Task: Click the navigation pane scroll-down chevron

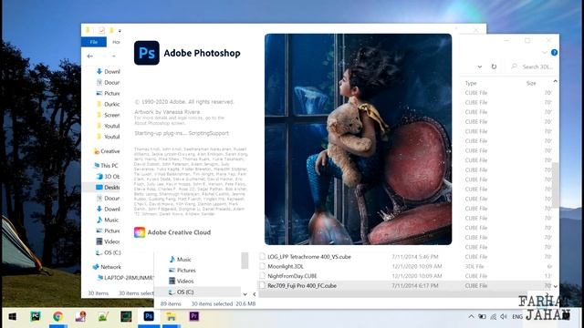Action: coord(245,294)
